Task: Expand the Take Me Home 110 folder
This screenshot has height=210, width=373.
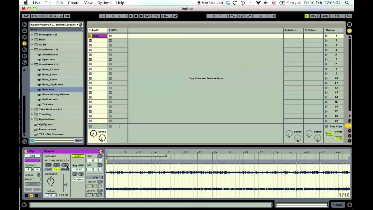Action: pos(32,109)
